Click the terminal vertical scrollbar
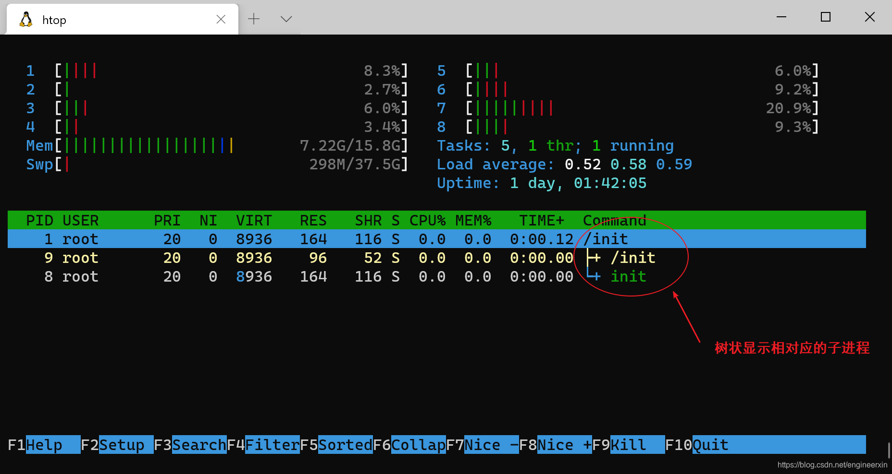The height and width of the screenshot is (474, 892). pos(888,450)
